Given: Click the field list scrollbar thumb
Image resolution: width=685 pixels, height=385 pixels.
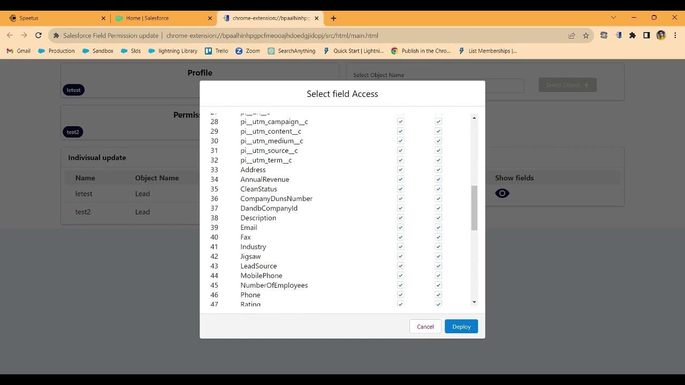Looking at the screenshot, I should point(474,209).
